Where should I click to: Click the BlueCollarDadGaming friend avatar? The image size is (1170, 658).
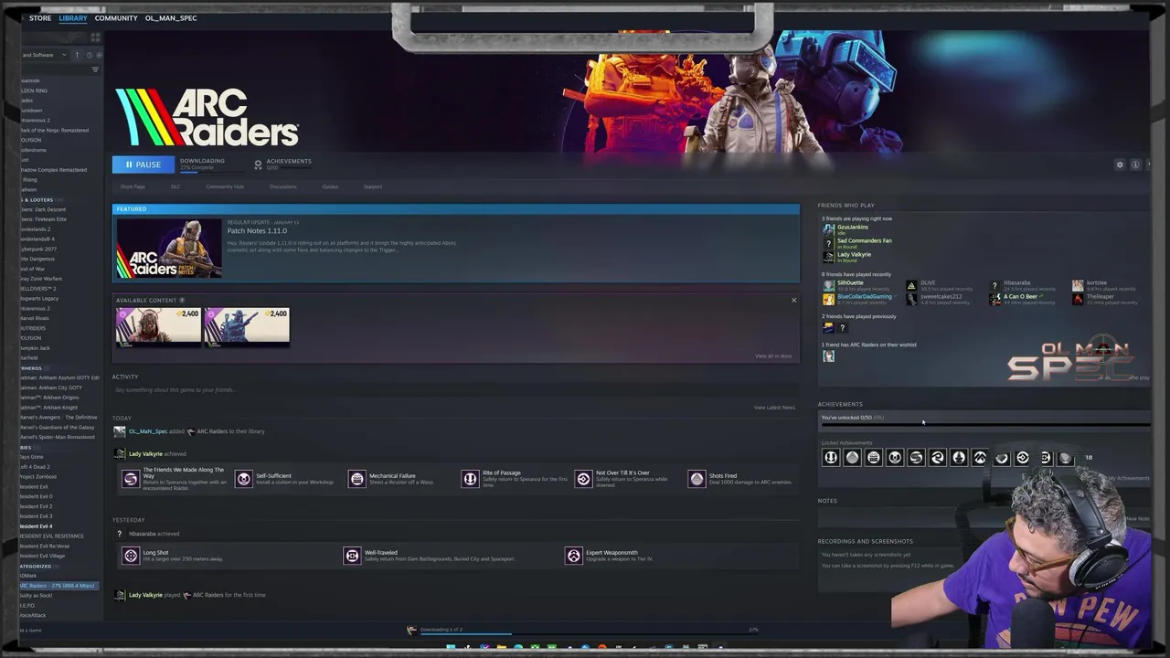click(828, 299)
